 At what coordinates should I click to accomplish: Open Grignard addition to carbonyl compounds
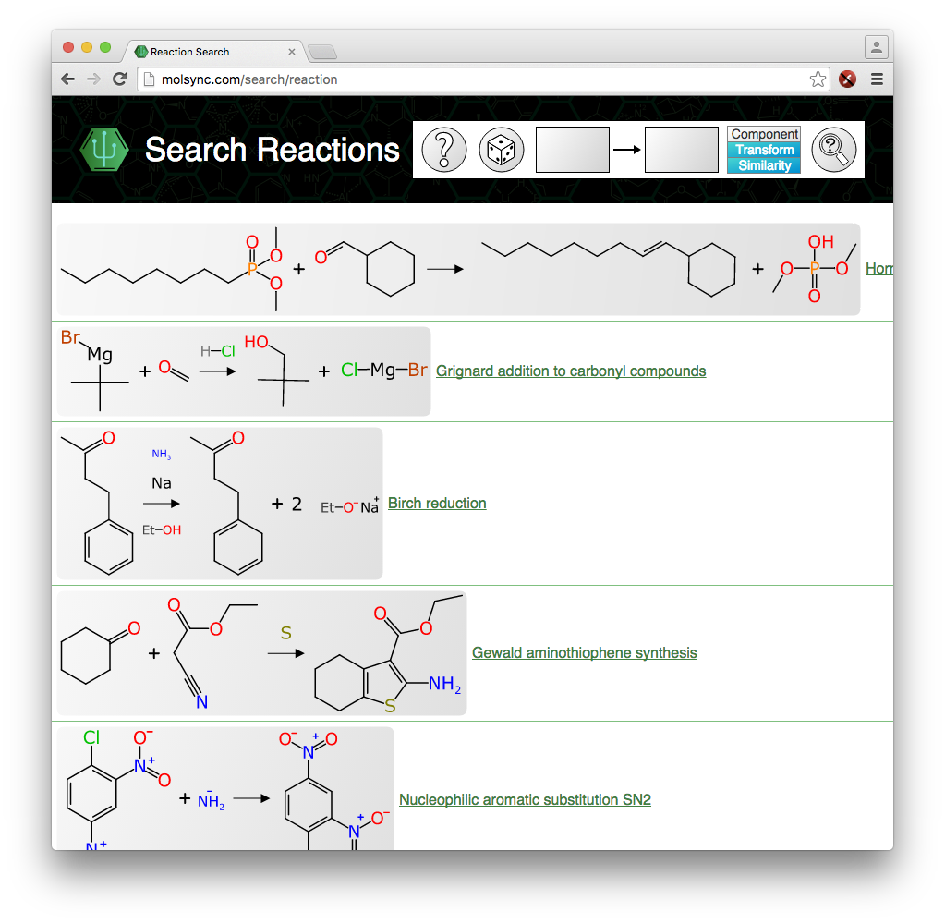[x=570, y=371]
